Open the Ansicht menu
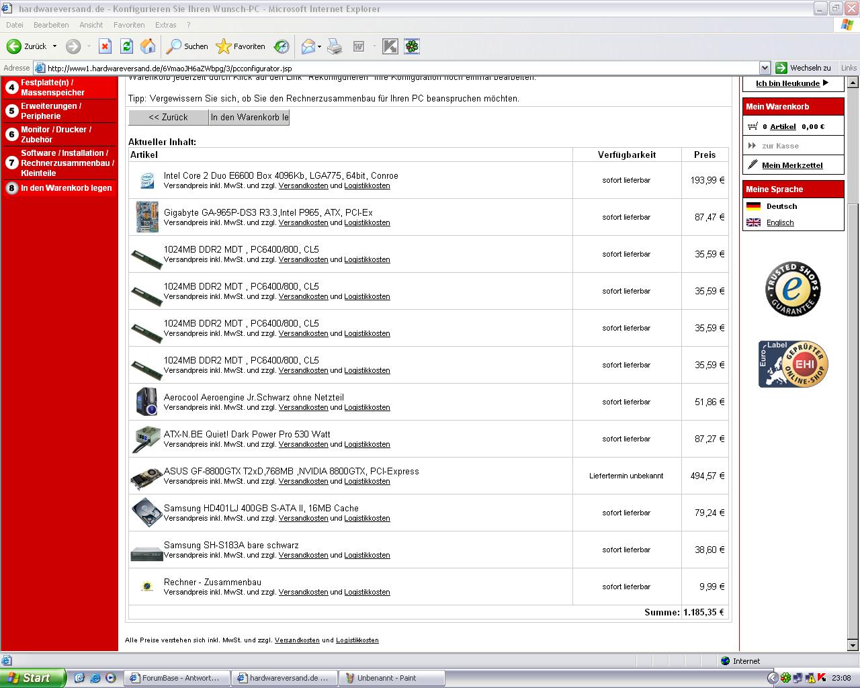The width and height of the screenshot is (860, 688). 91,25
